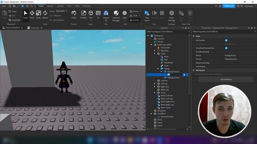Click the Filter Properties search field
Image resolution: width=257 pixels, height=144 pixels.
click(x=223, y=32)
